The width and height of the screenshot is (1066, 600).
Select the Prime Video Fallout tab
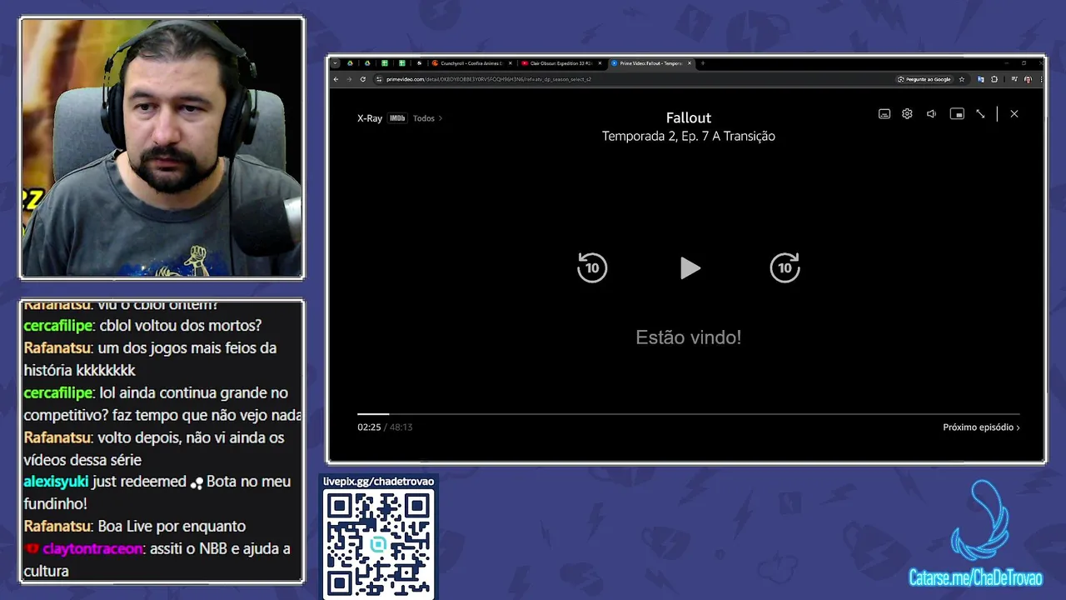650,63
